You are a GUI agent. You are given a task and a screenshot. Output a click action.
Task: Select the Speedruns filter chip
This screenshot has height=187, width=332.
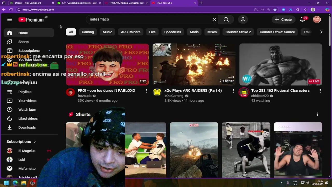tap(172, 32)
